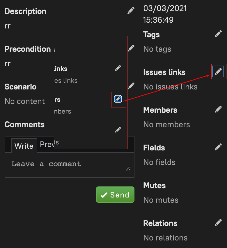This screenshot has height=248, width=227.
Task: Edit Members via the right sidebar pencil
Action: [x=218, y=109]
